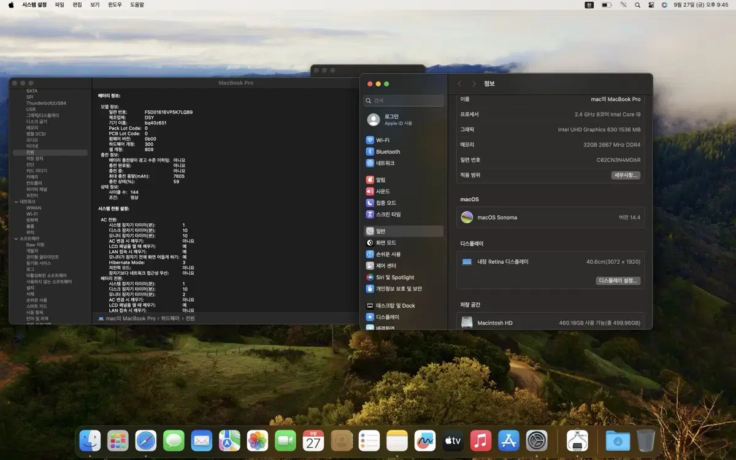This screenshot has width=736, height=460.
Task: Open 알림 (Notifications) settings
Action: pos(404,180)
